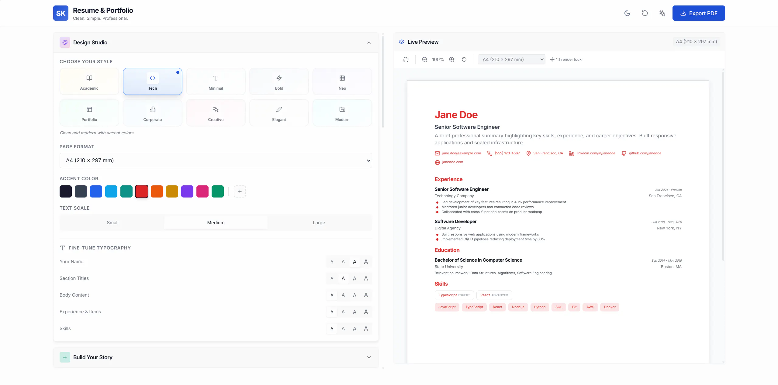Click the Design Studio palette icon
The height and width of the screenshot is (385, 778).
point(65,43)
